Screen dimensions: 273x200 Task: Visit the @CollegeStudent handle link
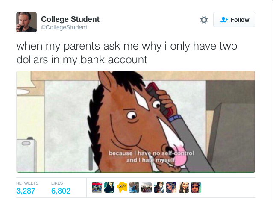coord(64,27)
